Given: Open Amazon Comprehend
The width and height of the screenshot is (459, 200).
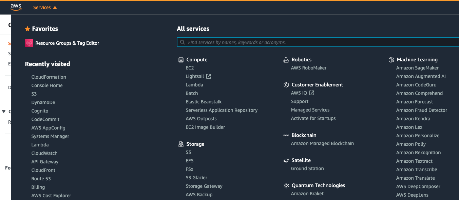Looking at the screenshot, I should click(419, 93).
